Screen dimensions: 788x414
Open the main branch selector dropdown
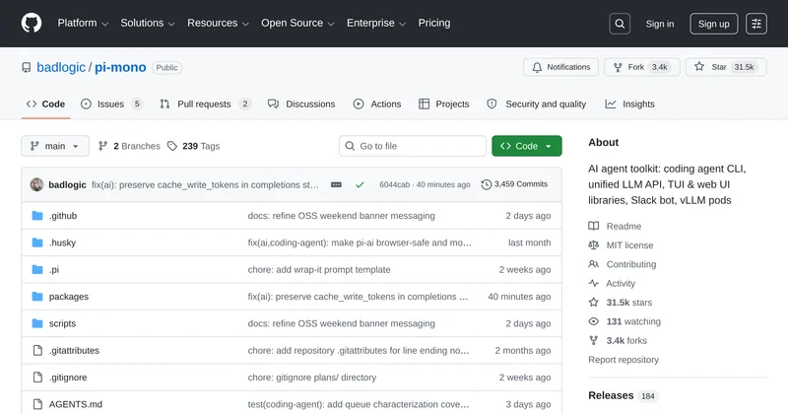point(55,146)
